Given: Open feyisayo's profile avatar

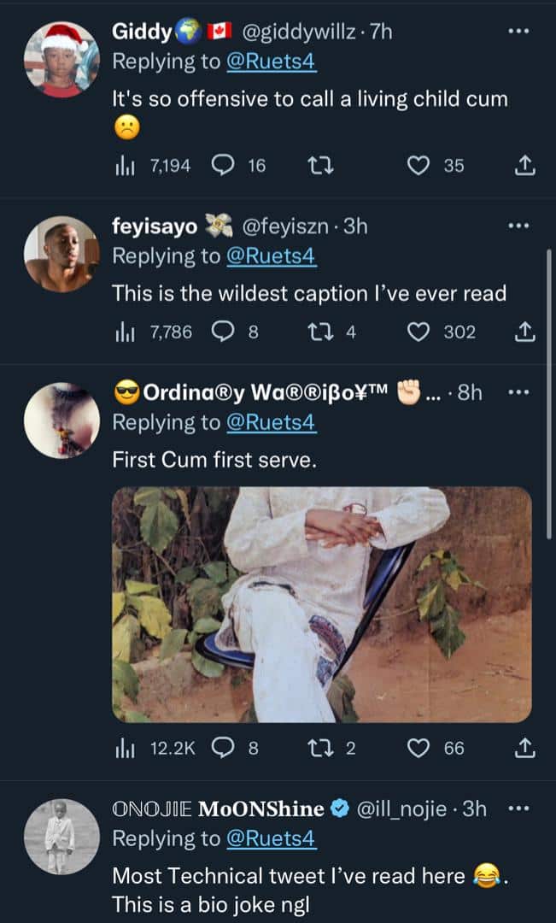Looking at the screenshot, I should click(61, 253).
